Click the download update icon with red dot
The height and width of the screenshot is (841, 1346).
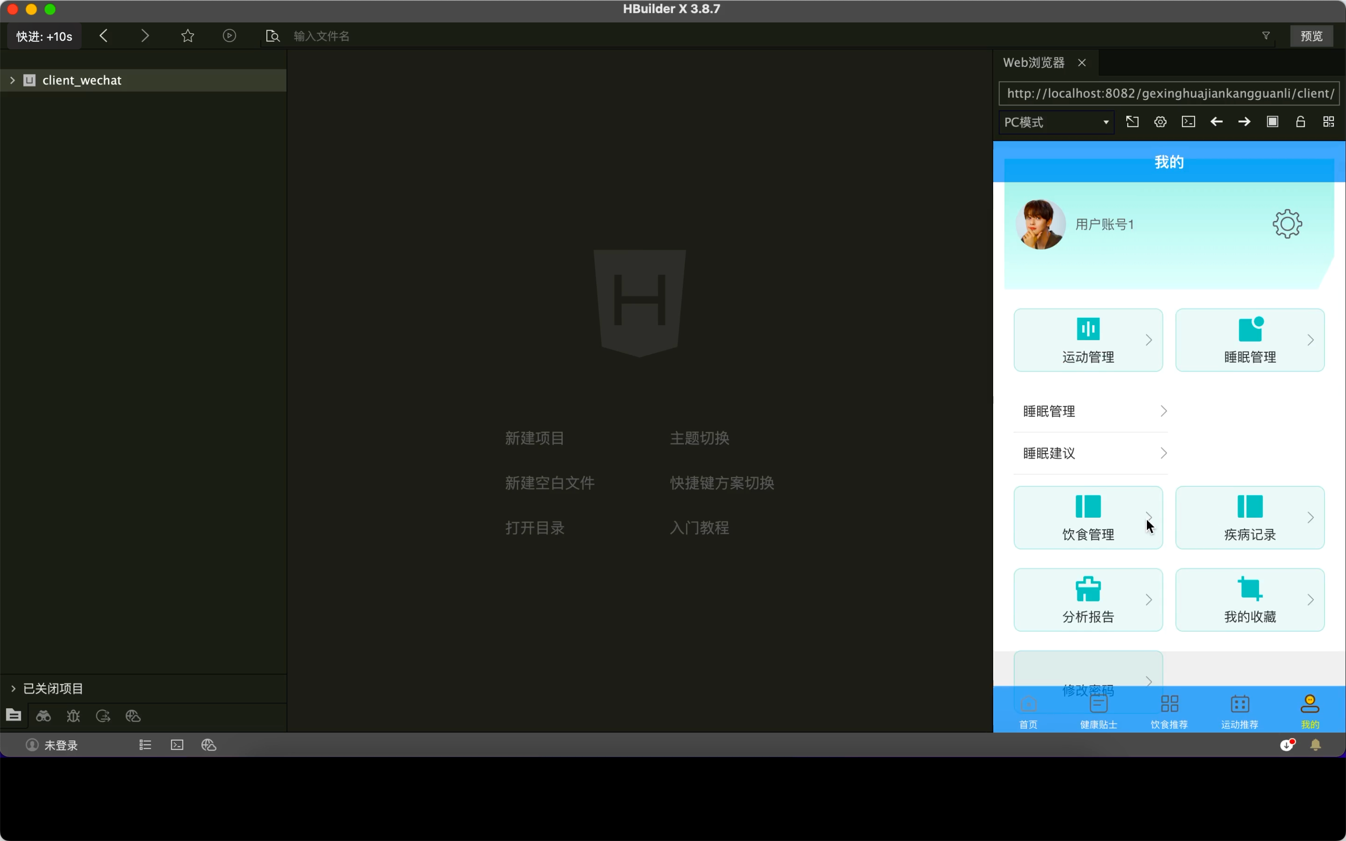(x=1288, y=745)
